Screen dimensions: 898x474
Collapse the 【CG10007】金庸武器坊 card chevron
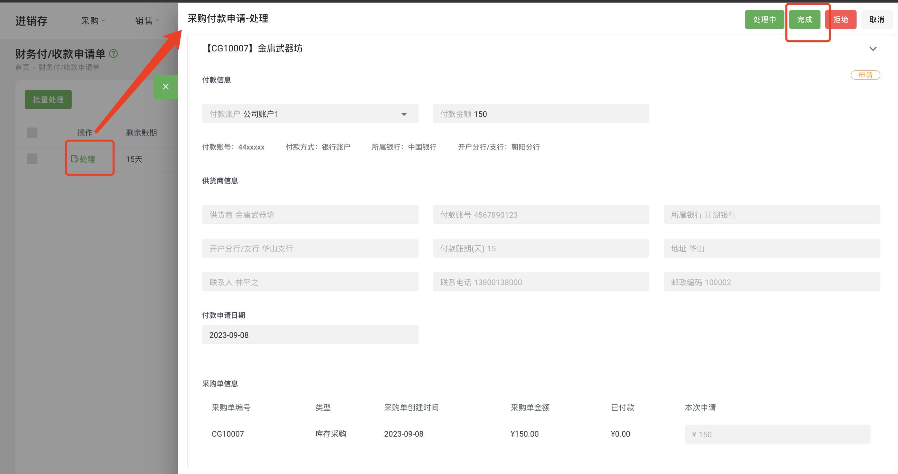(x=873, y=49)
